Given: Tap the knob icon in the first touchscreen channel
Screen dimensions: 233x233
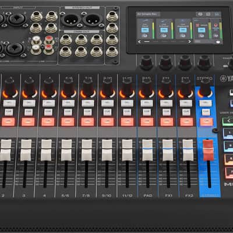Looking at the screenshot, I should coord(144,36).
